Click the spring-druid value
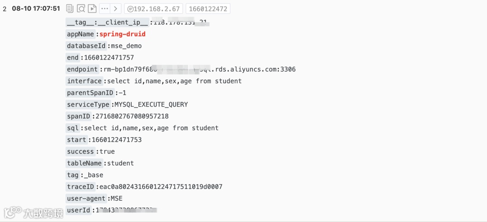This screenshot has height=222, width=487. (x=122, y=34)
